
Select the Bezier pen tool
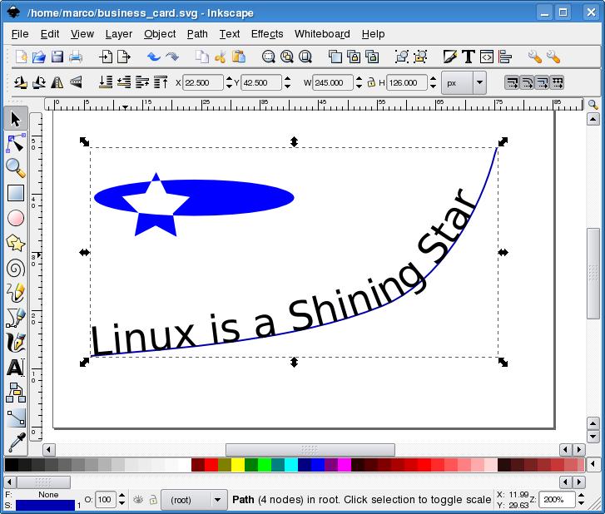16,318
